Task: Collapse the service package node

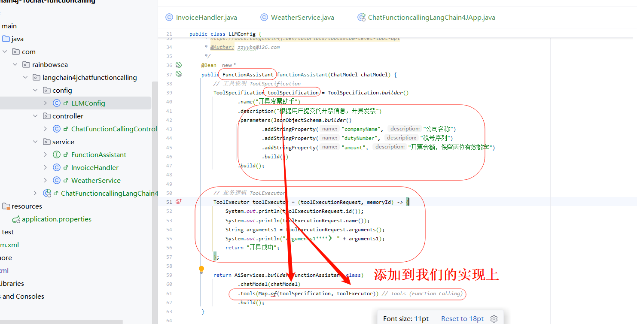Action: pos(36,142)
